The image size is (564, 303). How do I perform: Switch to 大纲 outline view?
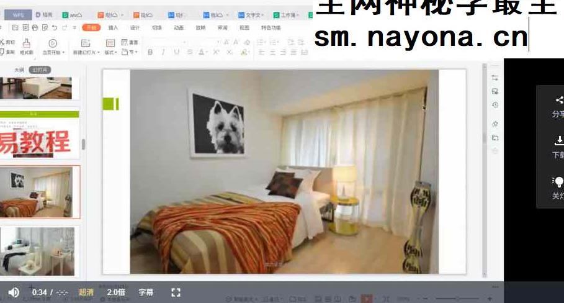(19, 70)
